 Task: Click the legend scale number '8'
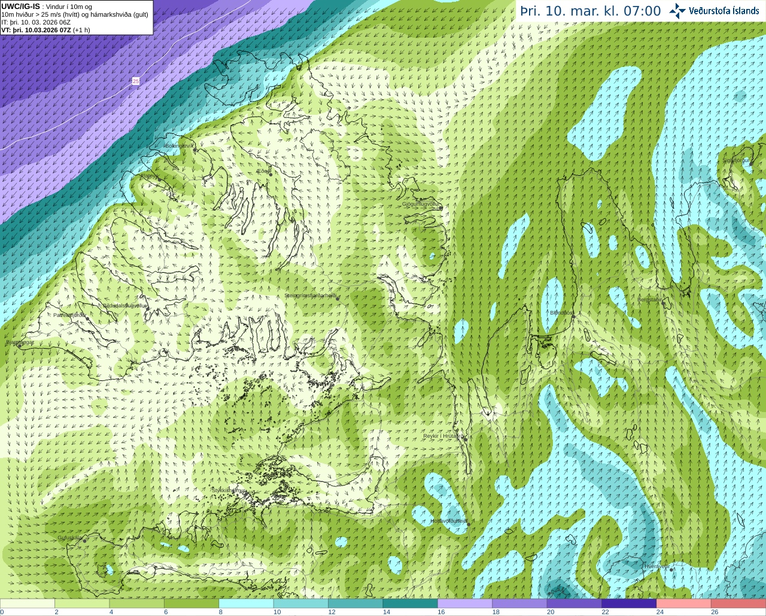(x=221, y=612)
